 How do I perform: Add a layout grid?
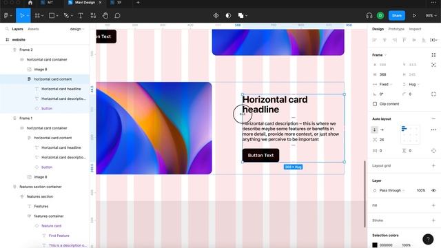433,165
